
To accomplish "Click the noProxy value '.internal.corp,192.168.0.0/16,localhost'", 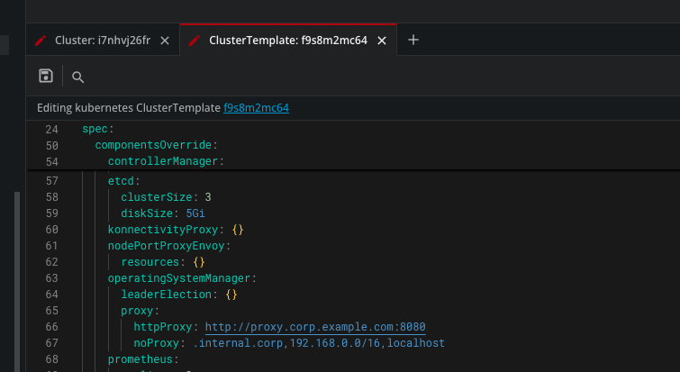I will 319,343.
